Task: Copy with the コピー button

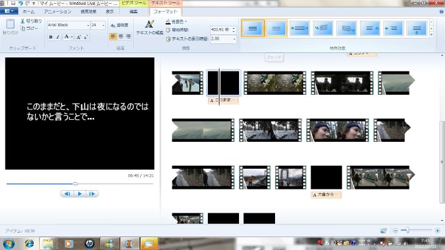Action: click(x=29, y=28)
